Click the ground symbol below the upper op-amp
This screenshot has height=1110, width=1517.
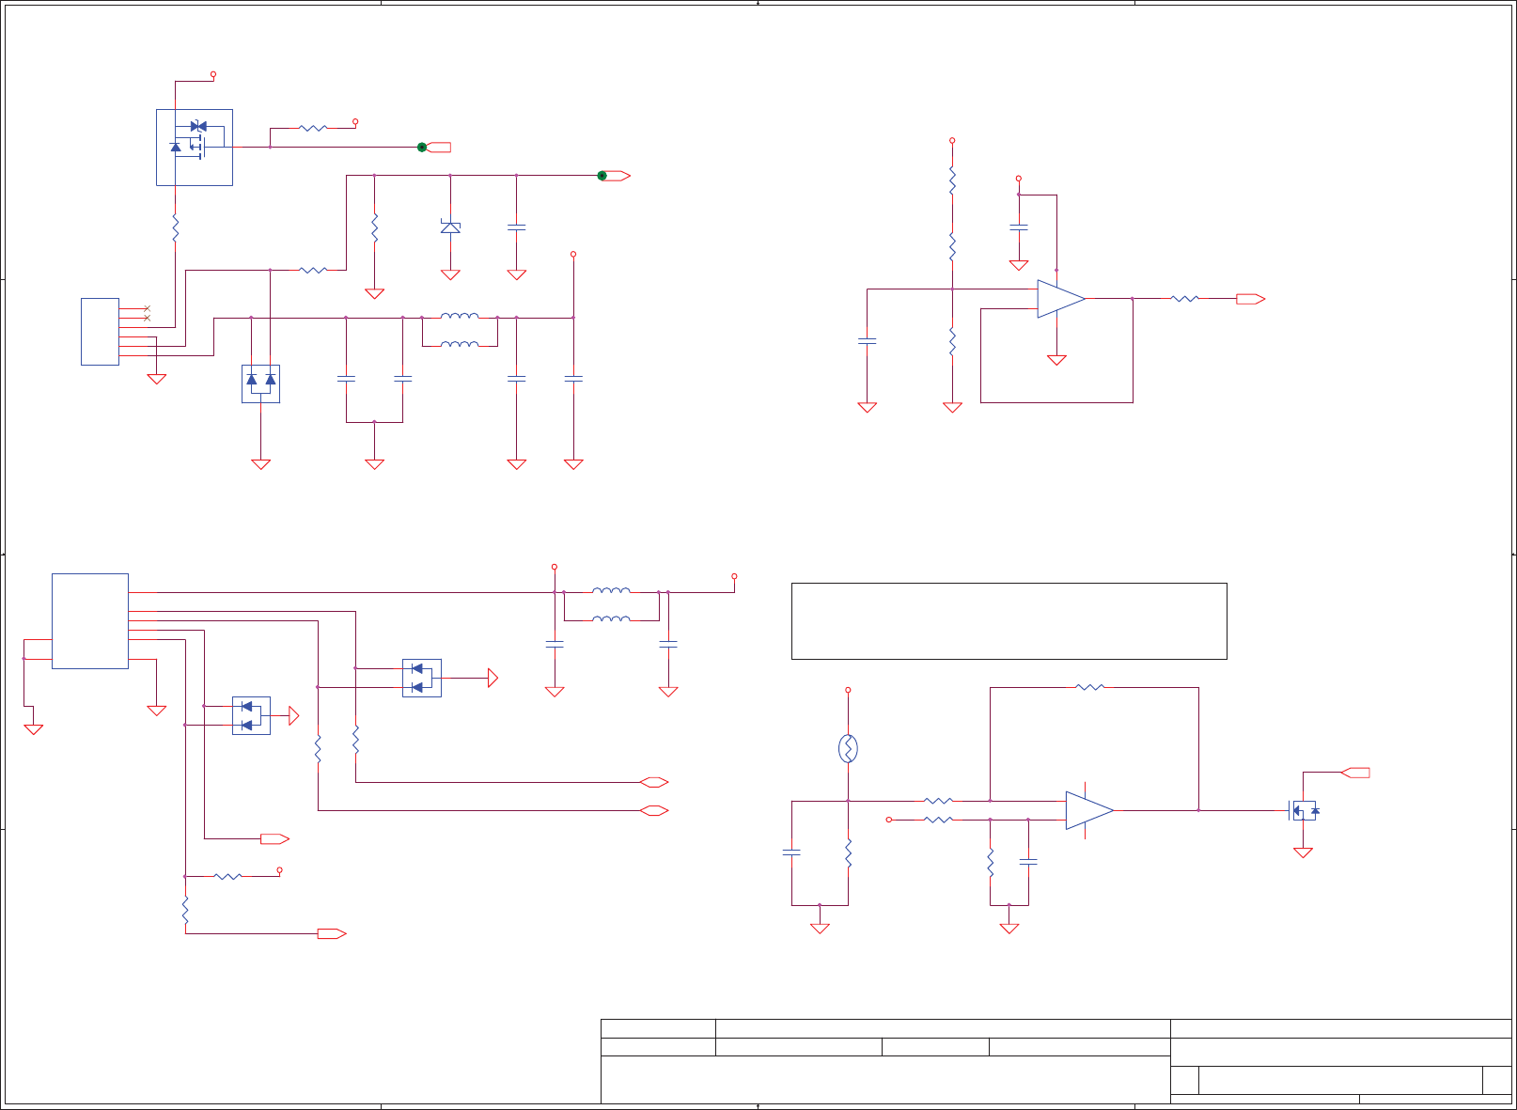coord(1056,360)
